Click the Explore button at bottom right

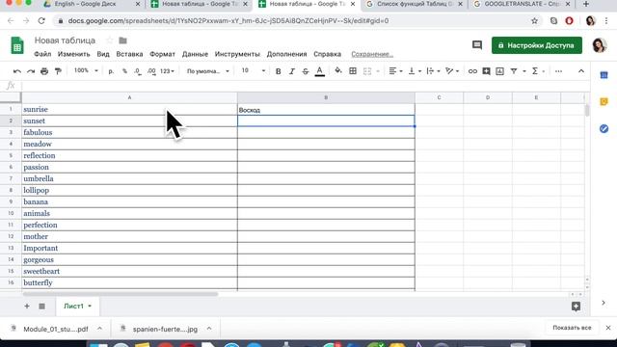[577, 307]
